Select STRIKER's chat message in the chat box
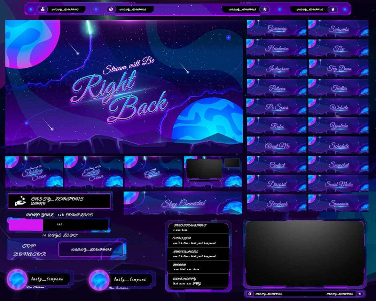Screen dimensions: 376x301 pos(198,241)
